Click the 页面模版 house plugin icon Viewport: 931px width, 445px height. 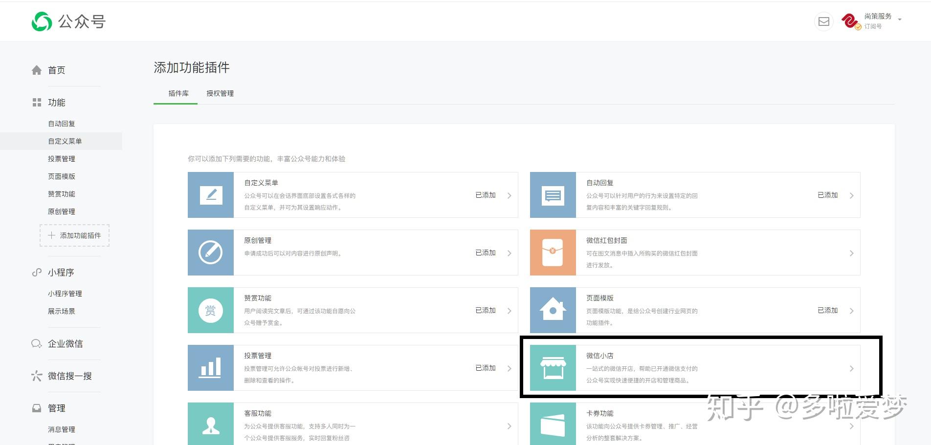click(553, 310)
